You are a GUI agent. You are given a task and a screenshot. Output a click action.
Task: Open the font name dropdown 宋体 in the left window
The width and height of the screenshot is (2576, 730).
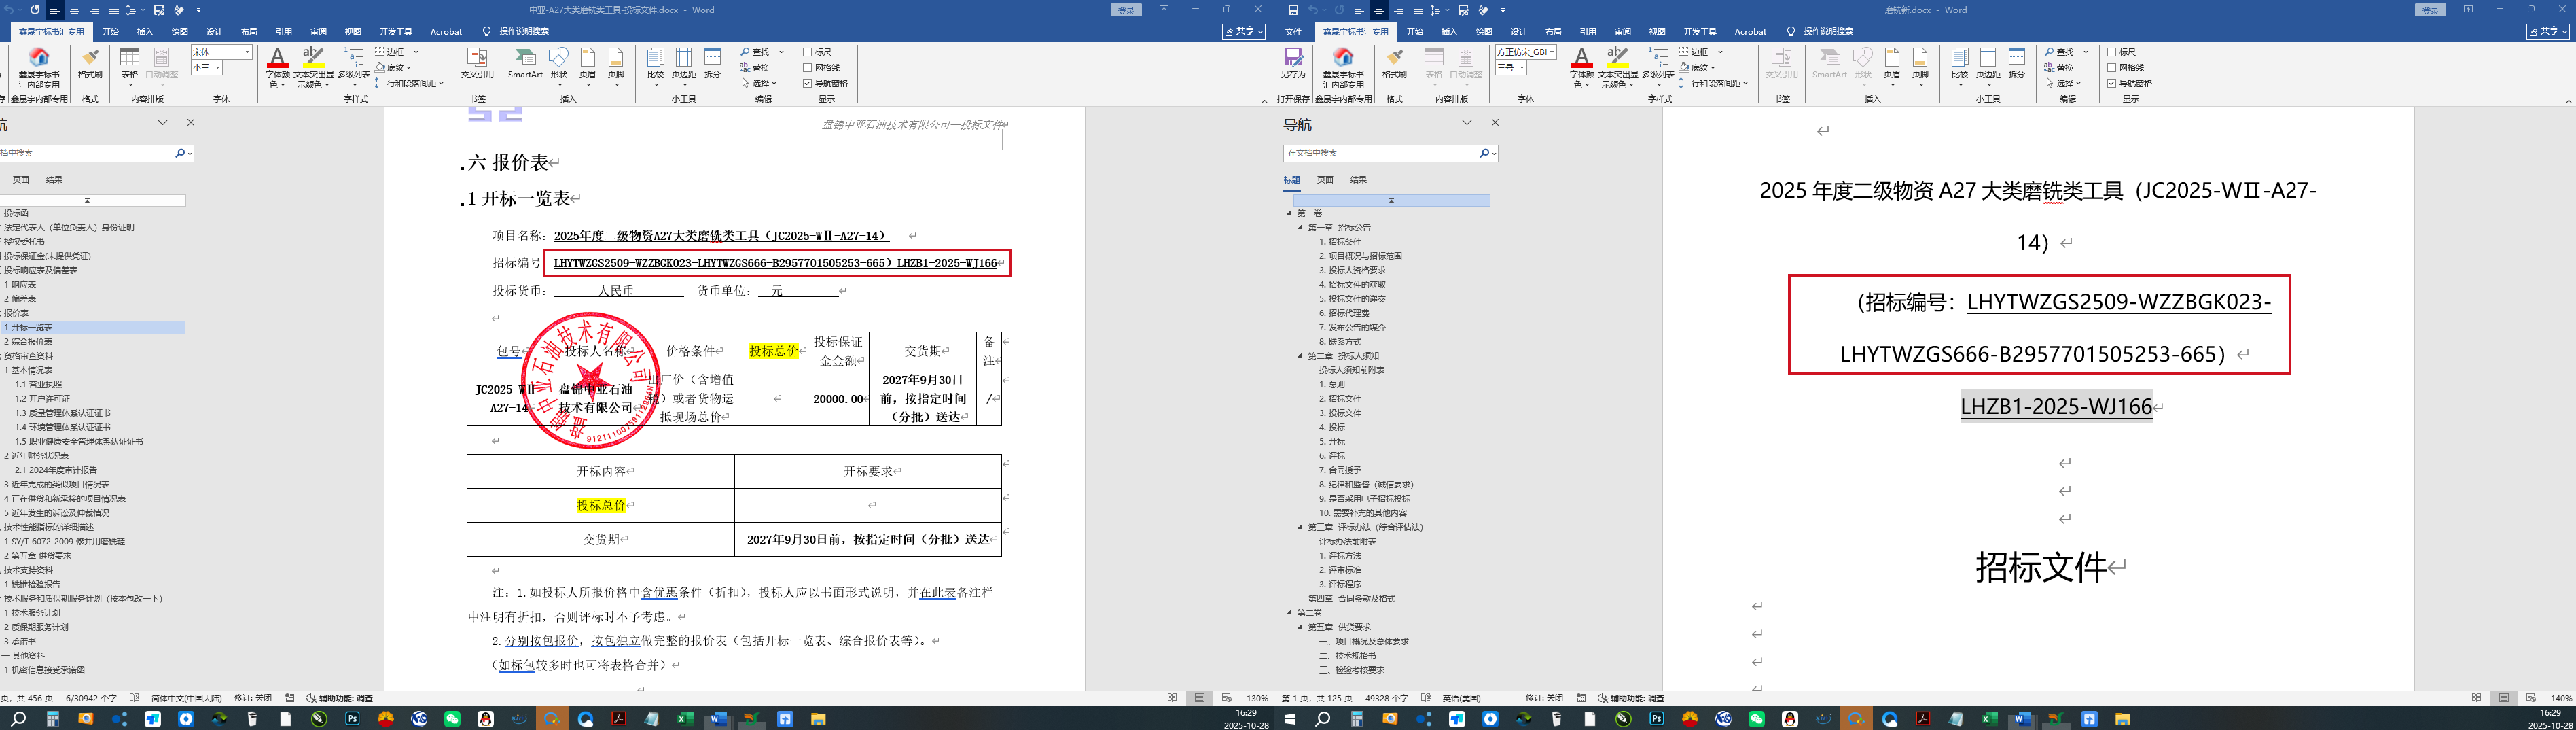(x=247, y=52)
